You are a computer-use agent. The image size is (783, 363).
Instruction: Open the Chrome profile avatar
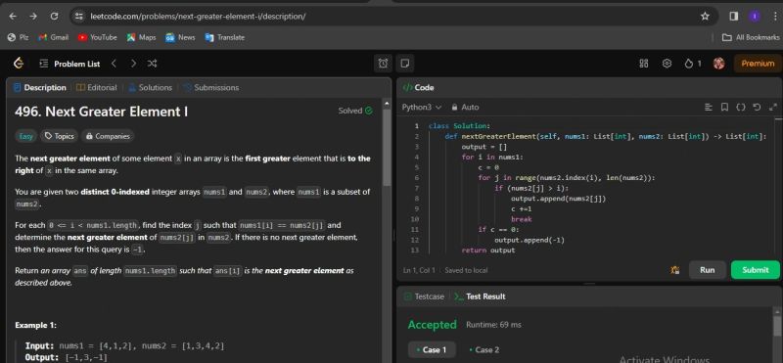[x=754, y=17]
